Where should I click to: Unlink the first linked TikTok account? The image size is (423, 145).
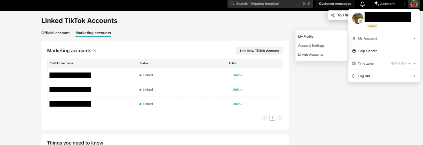237,75
